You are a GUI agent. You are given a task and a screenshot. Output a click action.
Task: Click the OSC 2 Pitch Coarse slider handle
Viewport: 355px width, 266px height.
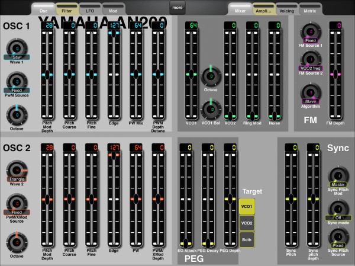pyautogui.click(x=69, y=199)
